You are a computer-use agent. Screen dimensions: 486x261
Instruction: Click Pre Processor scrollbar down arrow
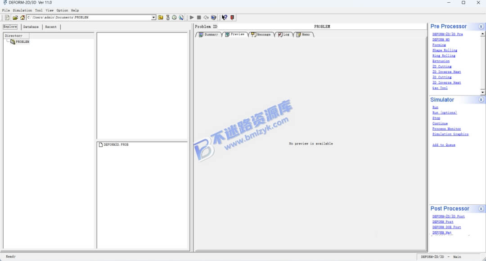click(482, 92)
